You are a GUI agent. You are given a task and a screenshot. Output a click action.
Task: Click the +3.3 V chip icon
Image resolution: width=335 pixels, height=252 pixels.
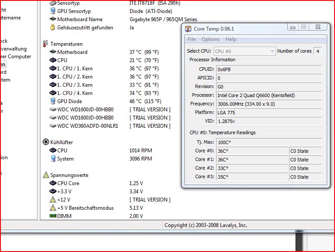[x=53, y=191]
